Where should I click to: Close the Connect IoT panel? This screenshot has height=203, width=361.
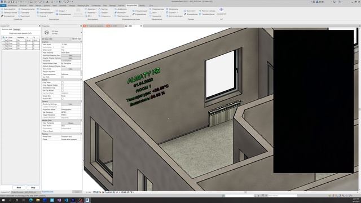point(39,26)
